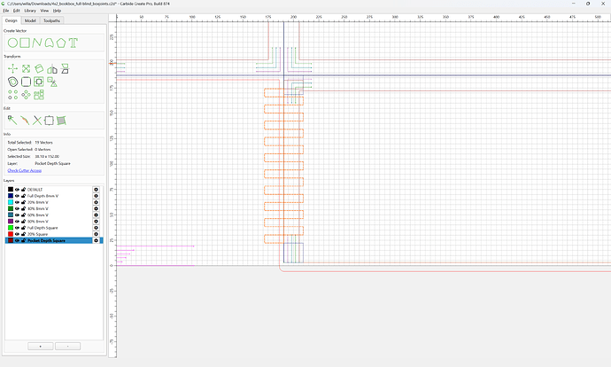The height and width of the screenshot is (367, 611).
Task: Remove layer with the minus button
Action: coord(68,347)
